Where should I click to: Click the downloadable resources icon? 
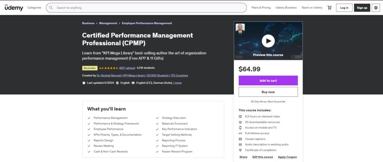(240, 122)
